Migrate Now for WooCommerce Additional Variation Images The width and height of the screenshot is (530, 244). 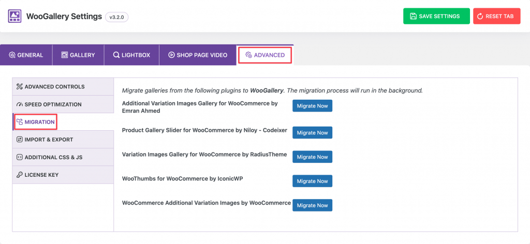(312, 205)
